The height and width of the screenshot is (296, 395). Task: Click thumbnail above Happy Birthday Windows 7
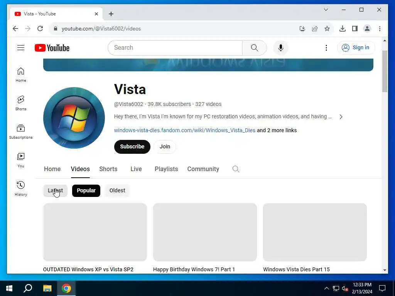tap(205, 232)
